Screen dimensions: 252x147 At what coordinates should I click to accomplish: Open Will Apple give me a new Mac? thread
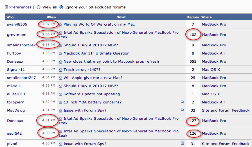pyautogui.click(x=93, y=78)
